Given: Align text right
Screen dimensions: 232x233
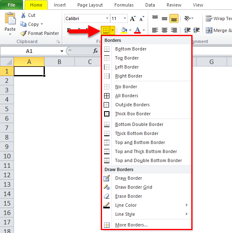Looking at the screenshot, I should coord(174,30).
